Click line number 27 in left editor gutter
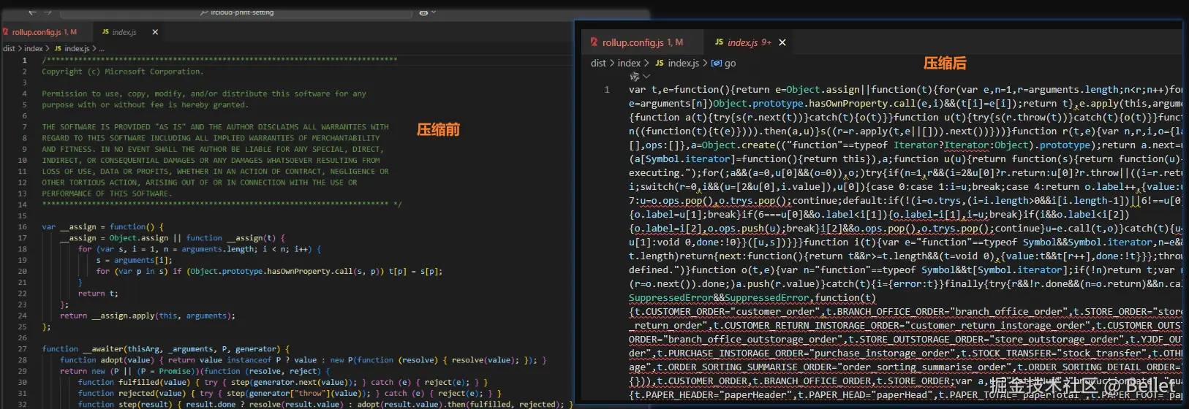The image size is (1189, 409). point(23,349)
